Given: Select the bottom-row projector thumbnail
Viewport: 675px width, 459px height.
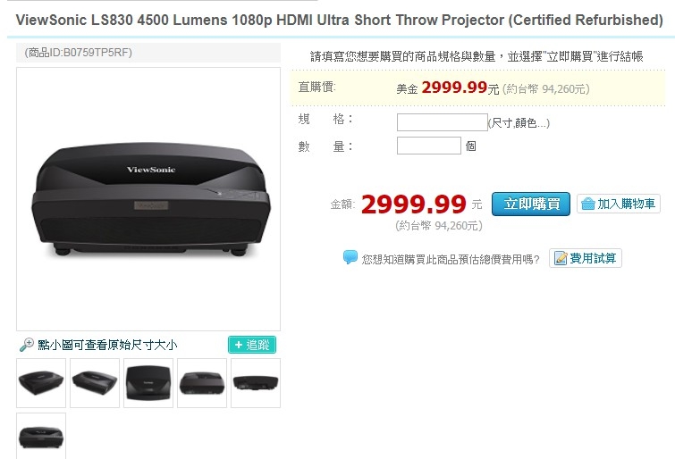Looking at the screenshot, I should pos(41,436).
